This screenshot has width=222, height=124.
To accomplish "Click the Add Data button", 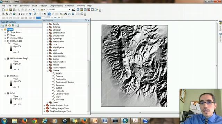I will coord(42,10).
